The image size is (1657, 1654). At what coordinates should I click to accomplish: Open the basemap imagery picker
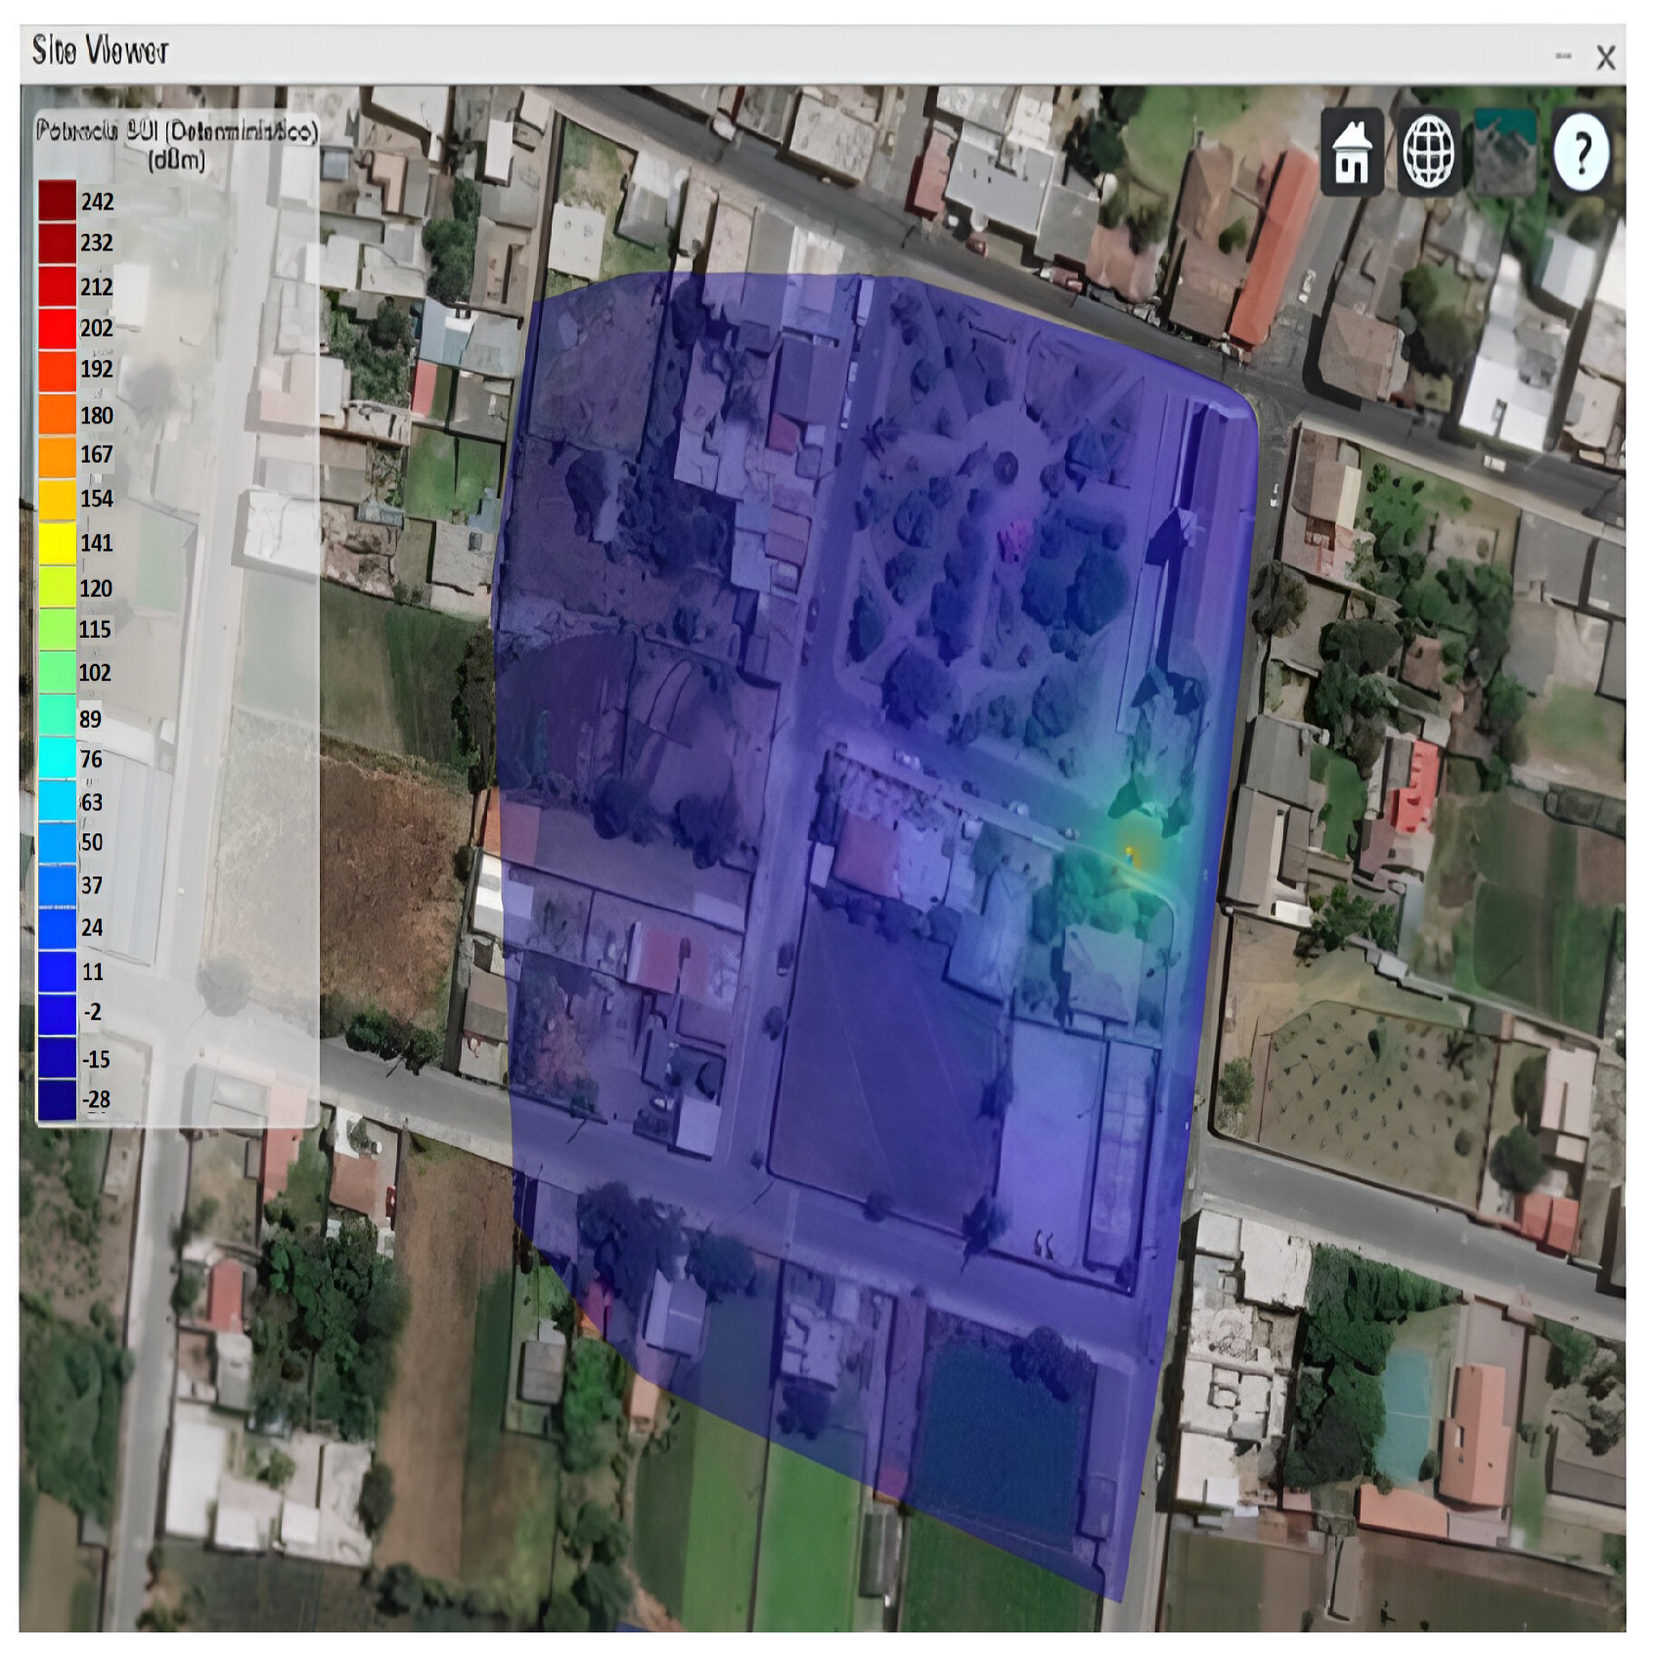coord(1504,153)
